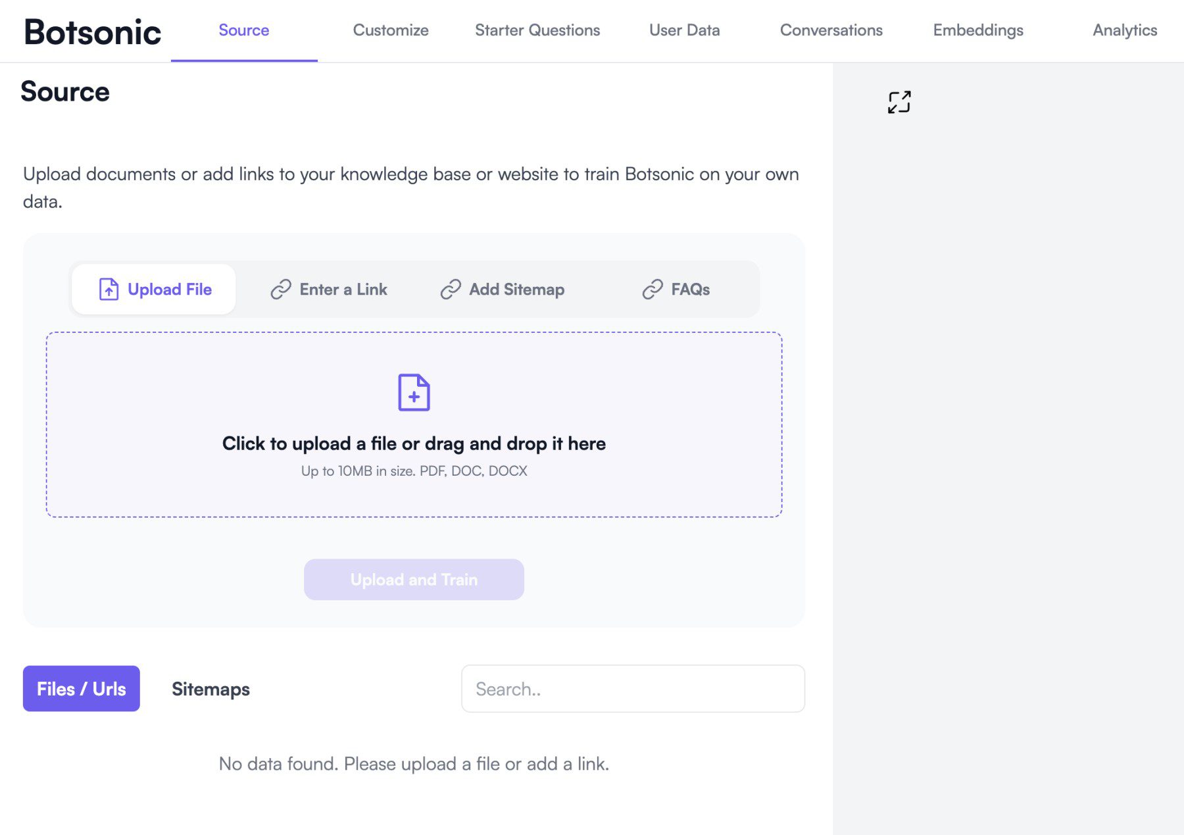The width and height of the screenshot is (1184, 835).
Task: Click inside the Search field
Action: point(633,689)
